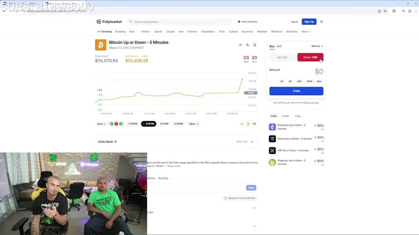Click the Order Book info icon
The image size is (419, 235).
(x=116, y=142)
